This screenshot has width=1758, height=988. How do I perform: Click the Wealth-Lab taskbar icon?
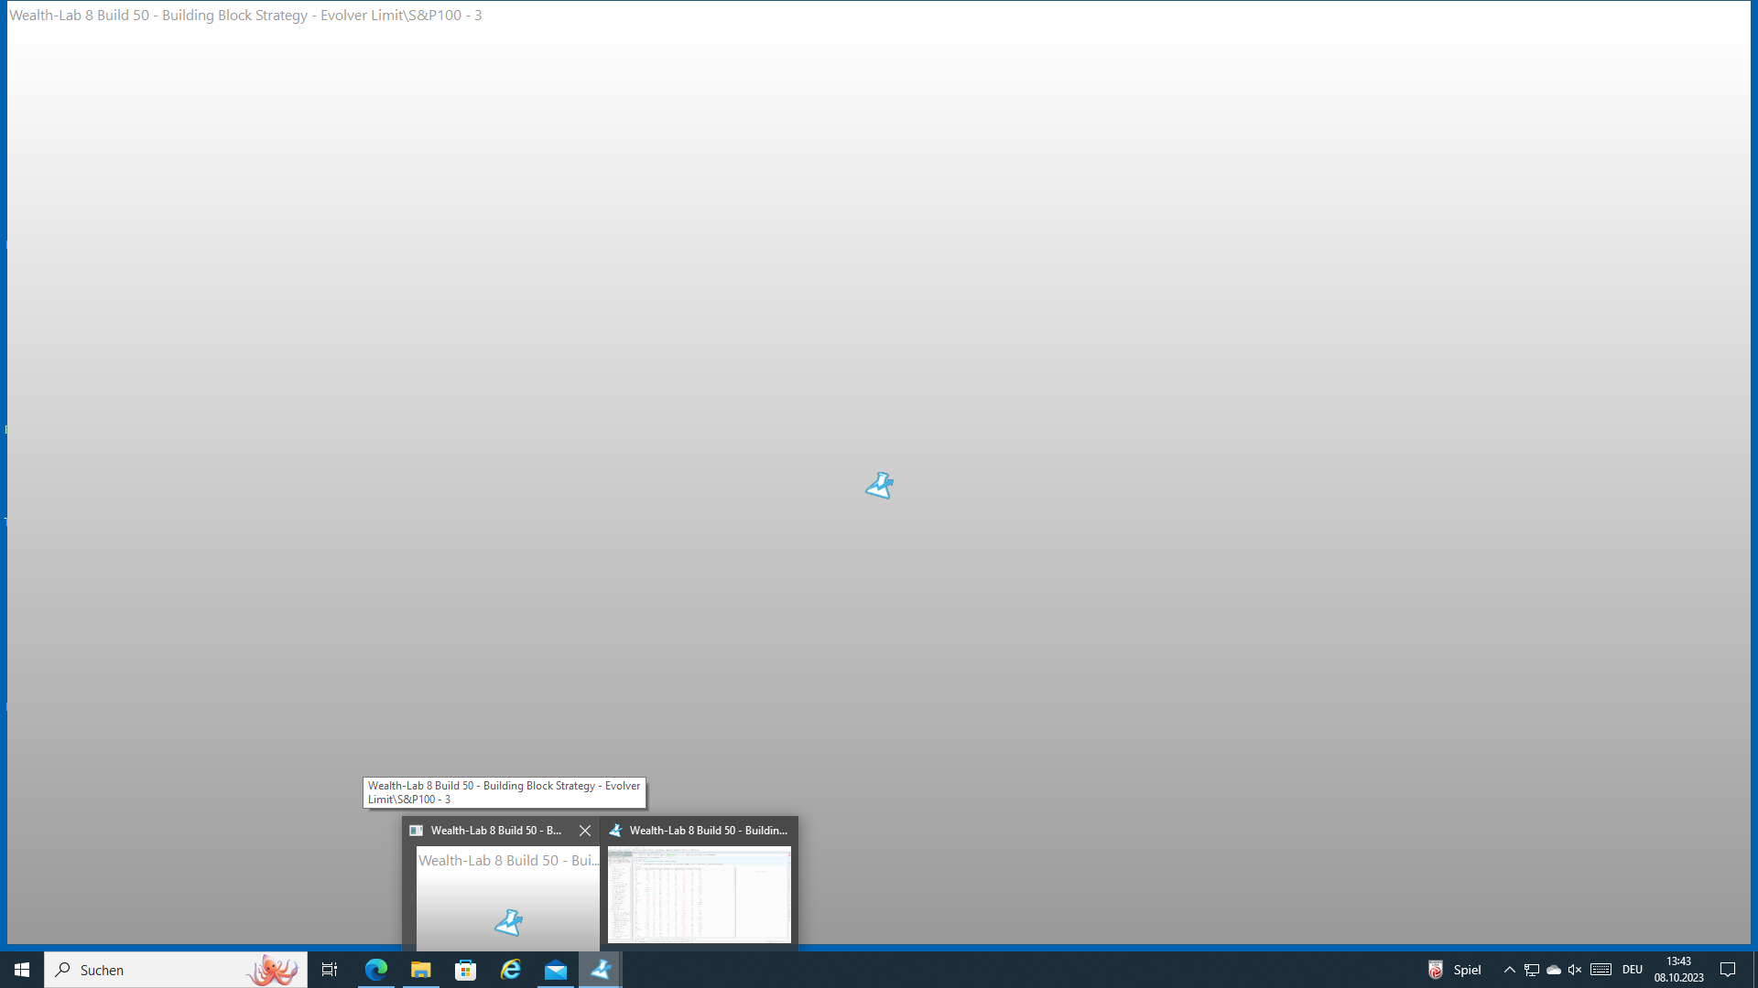click(601, 970)
